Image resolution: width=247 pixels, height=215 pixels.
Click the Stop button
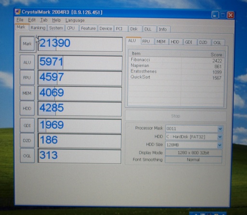(176, 116)
